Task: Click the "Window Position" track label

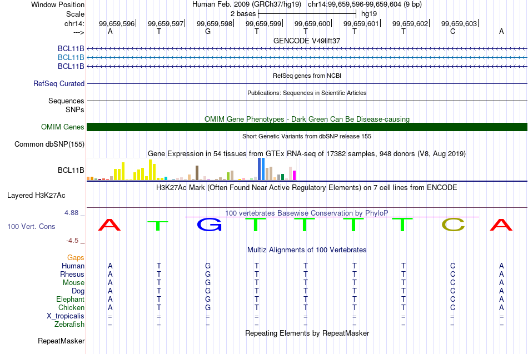Action: point(58,4)
